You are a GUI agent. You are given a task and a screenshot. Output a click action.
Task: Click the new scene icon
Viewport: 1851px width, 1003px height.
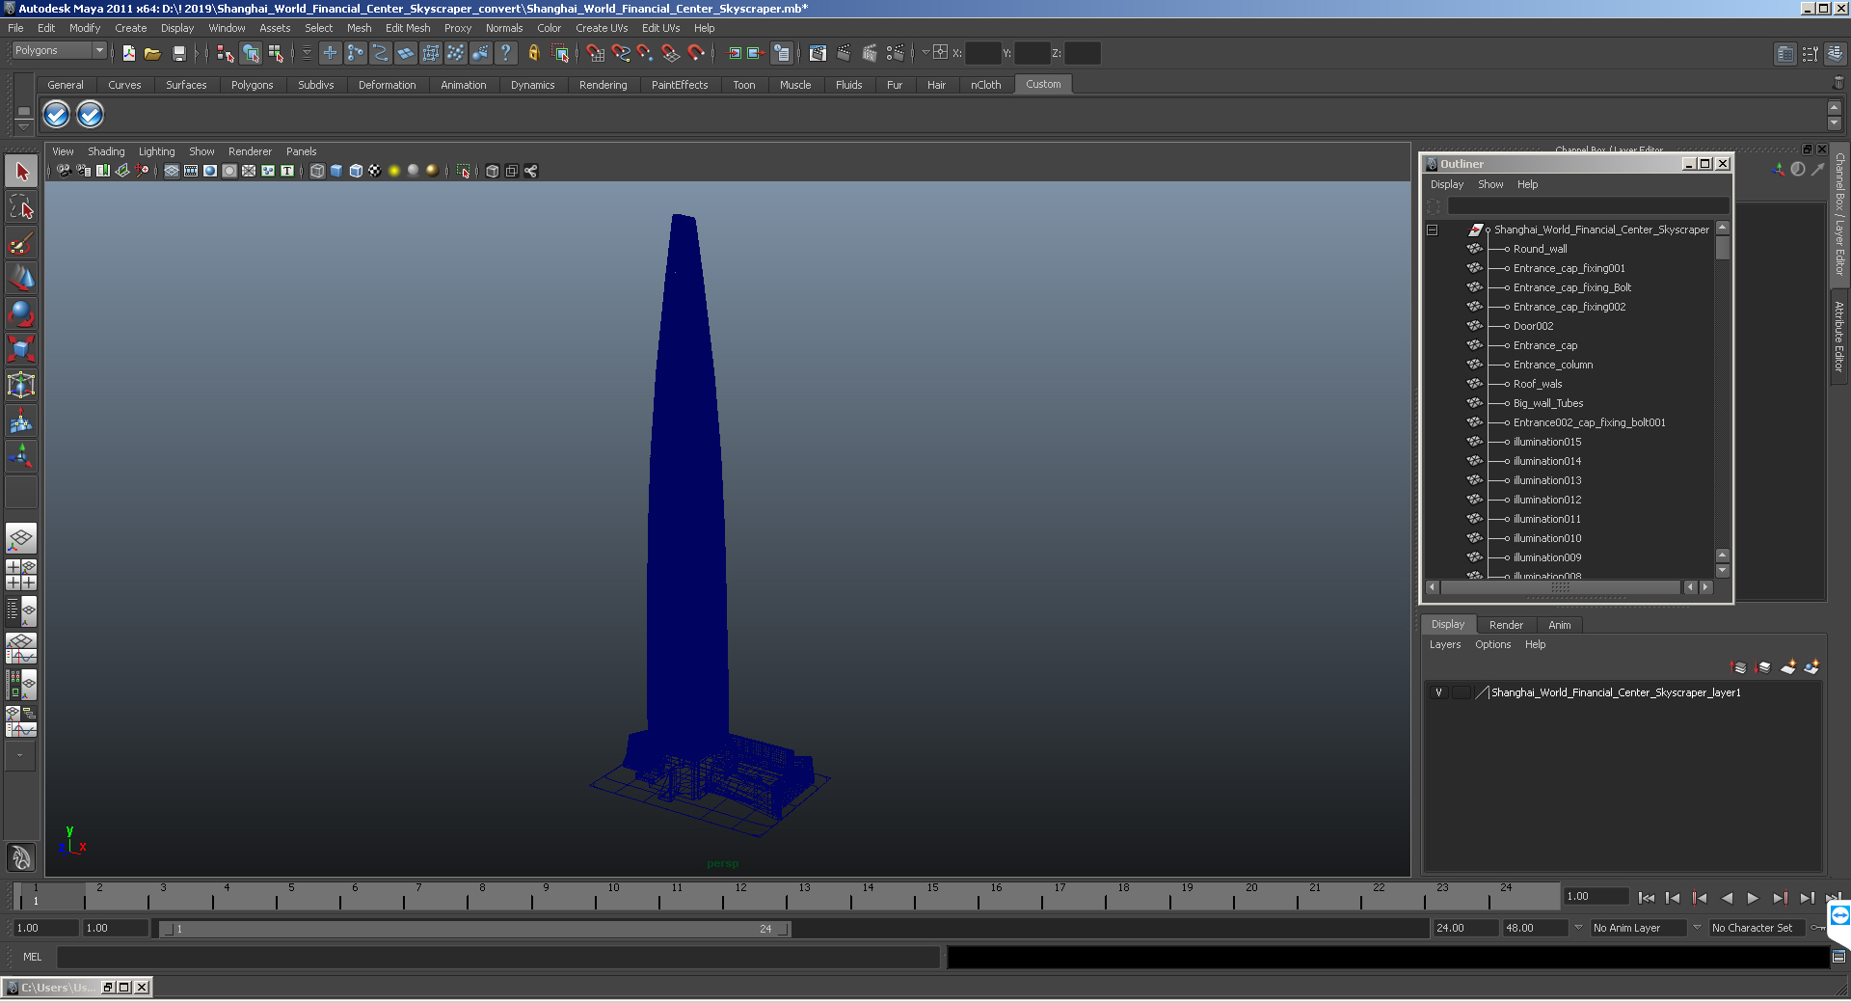tap(128, 53)
